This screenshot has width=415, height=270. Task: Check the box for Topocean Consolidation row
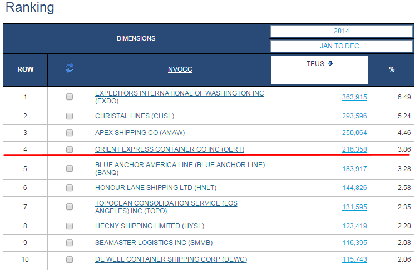coord(70,207)
